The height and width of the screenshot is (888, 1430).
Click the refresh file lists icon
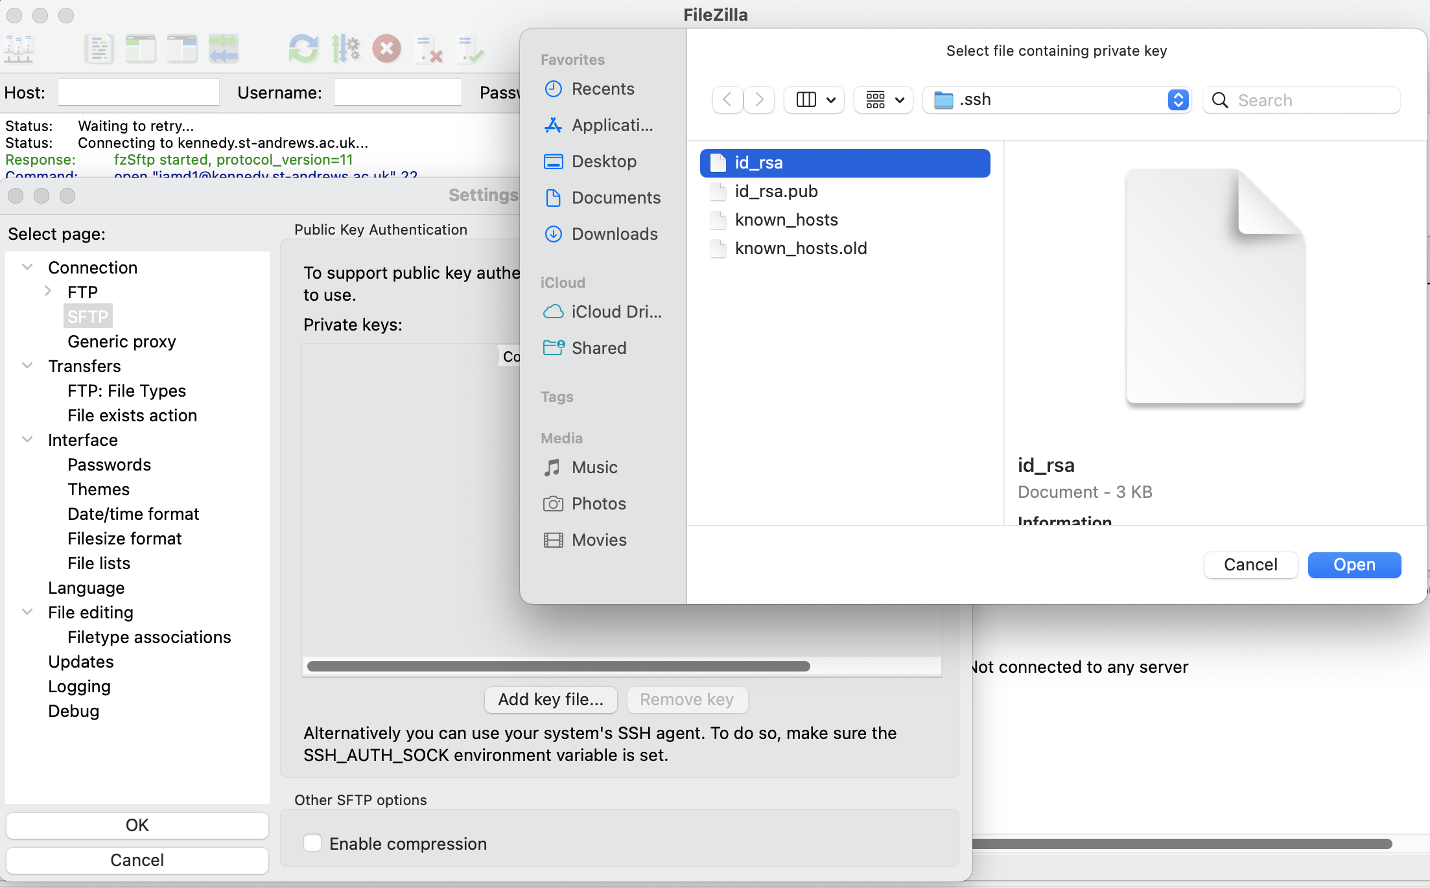(303, 49)
